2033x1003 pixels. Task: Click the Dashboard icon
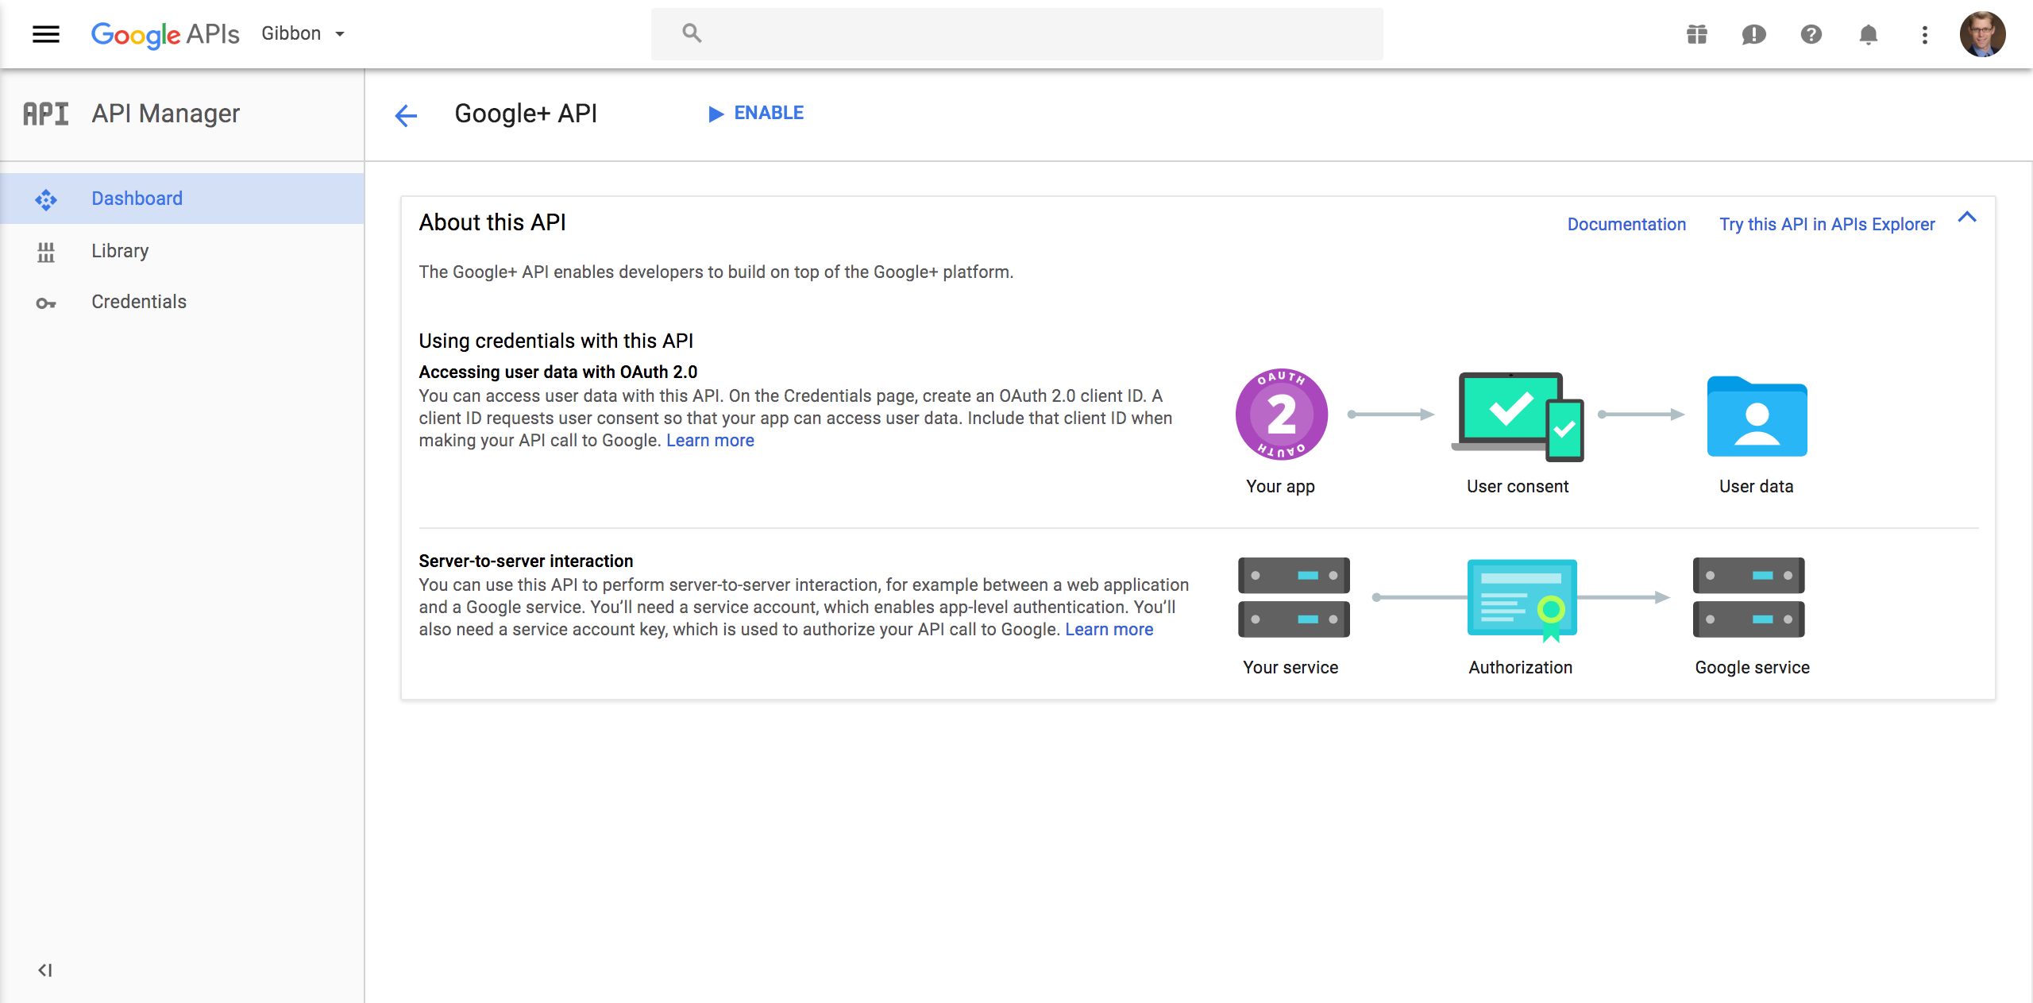pyautogui.click(x=46, y=199)
